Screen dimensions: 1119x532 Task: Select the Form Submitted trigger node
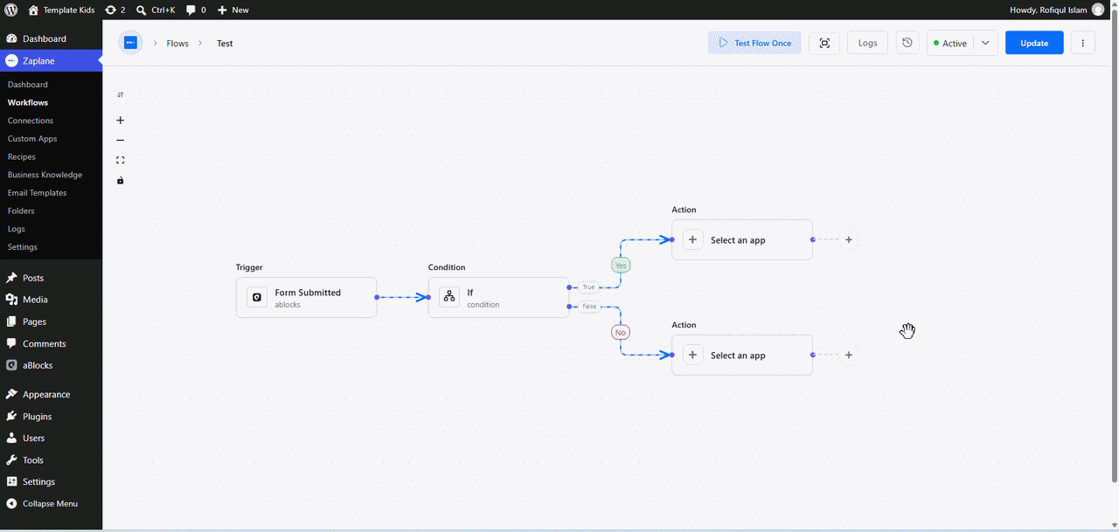(306, 297)
